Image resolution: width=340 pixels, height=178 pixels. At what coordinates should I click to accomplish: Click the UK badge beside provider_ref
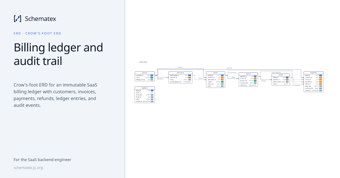coord(255,81)
